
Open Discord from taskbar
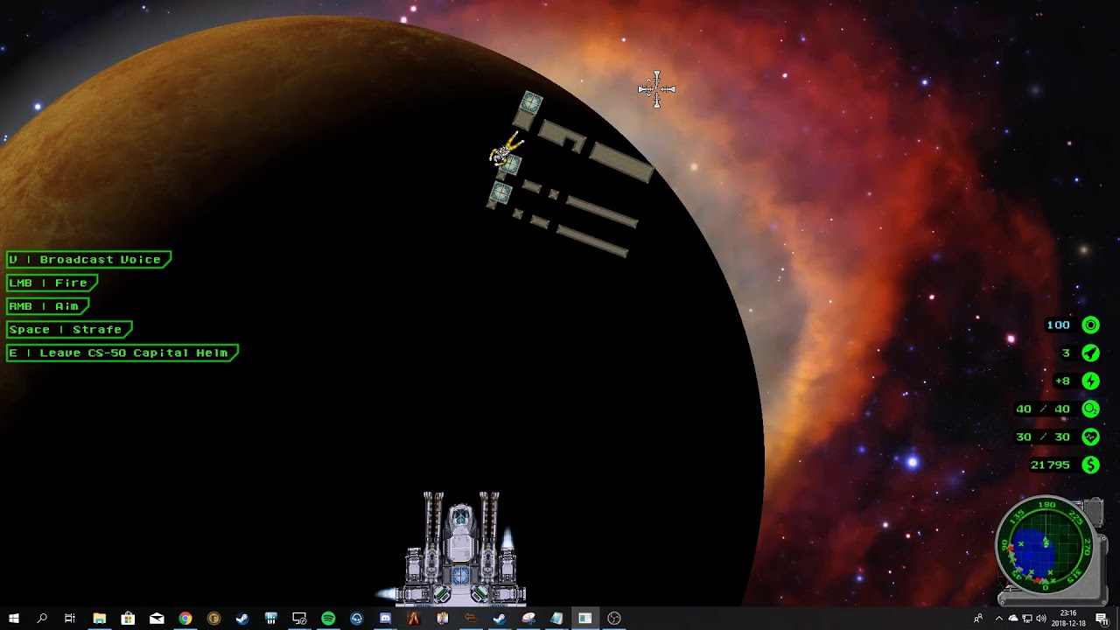[385, 619]
